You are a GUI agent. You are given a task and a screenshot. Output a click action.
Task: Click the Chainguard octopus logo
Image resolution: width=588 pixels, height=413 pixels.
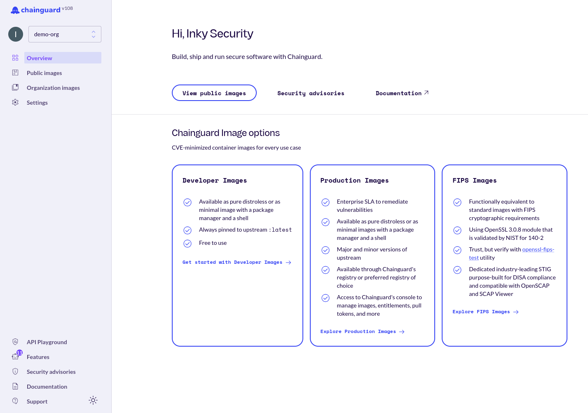click(15, 9)
